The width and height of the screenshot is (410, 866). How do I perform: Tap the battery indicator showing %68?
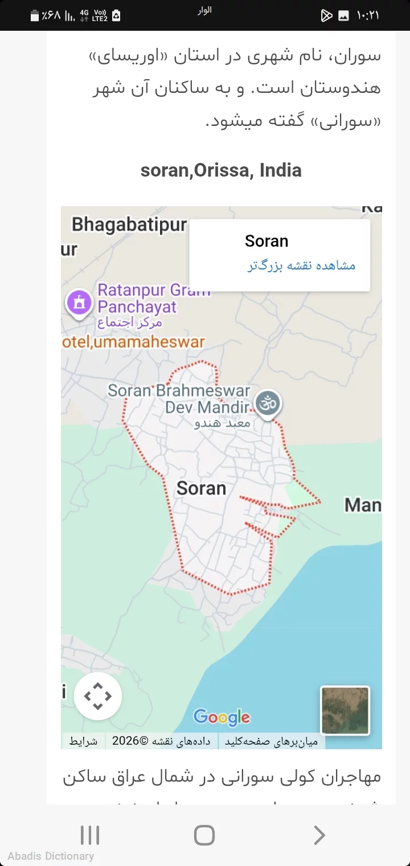42,15
